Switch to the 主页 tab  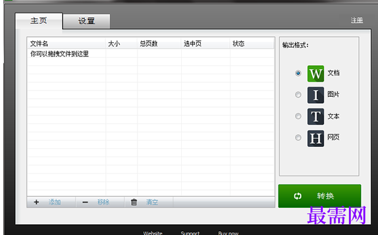39,21
